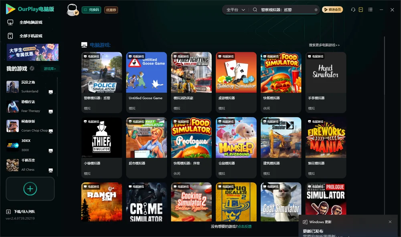This screenshot has width=401, height=237.
Task: Open the Goat Simulator game card
Action: coord(281,202)
